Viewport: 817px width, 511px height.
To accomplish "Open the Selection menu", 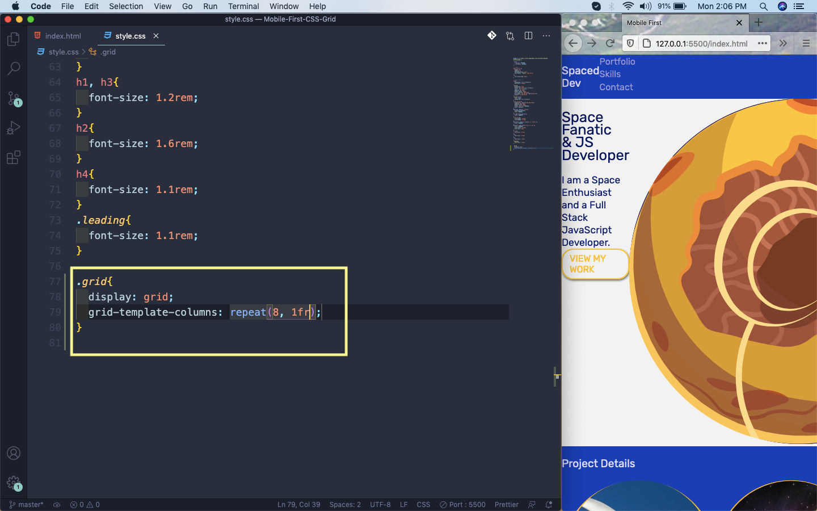I will (126, 6).
